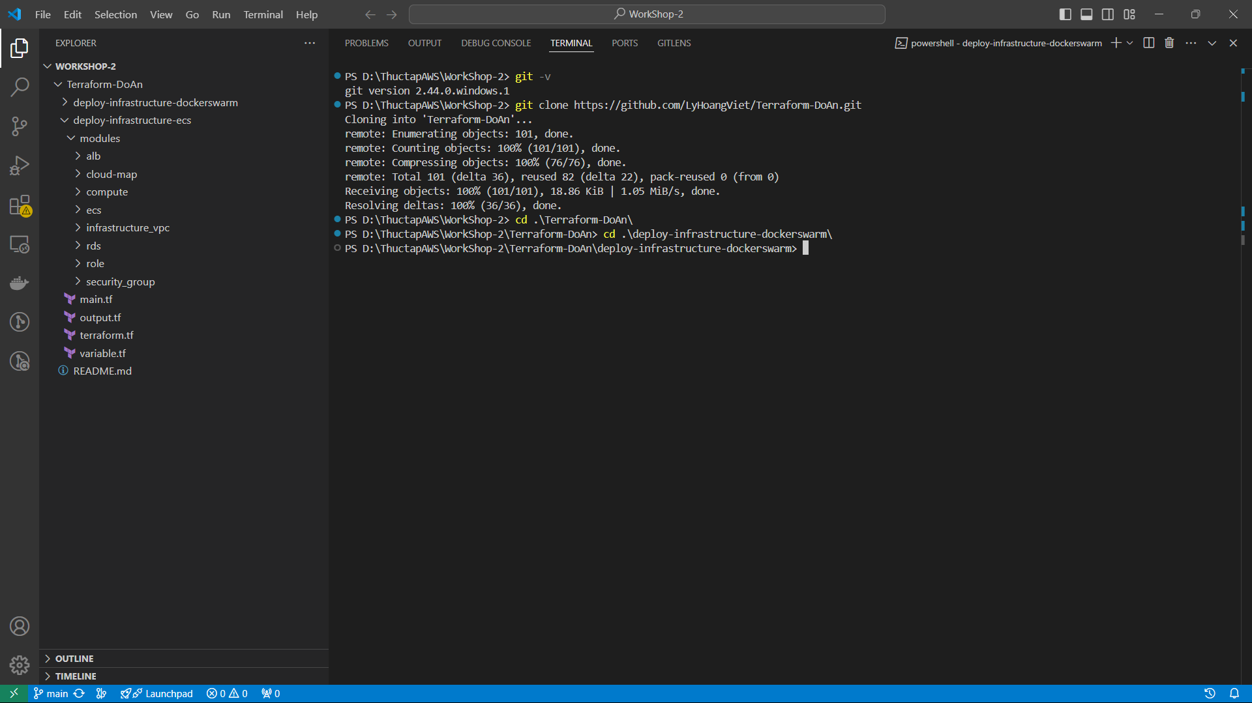This screenshot has width=1252, height=703.
Task: Open the Source Control view
Action: [20, 126]
